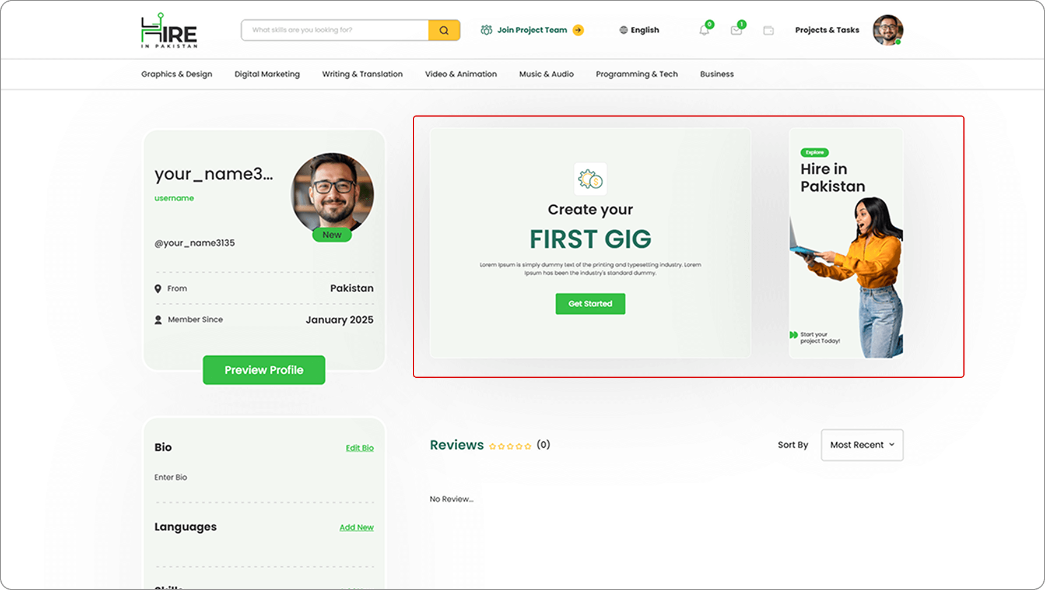Click the green username label
Viewport: 1045px width, 590px height.
click(174, 198)
